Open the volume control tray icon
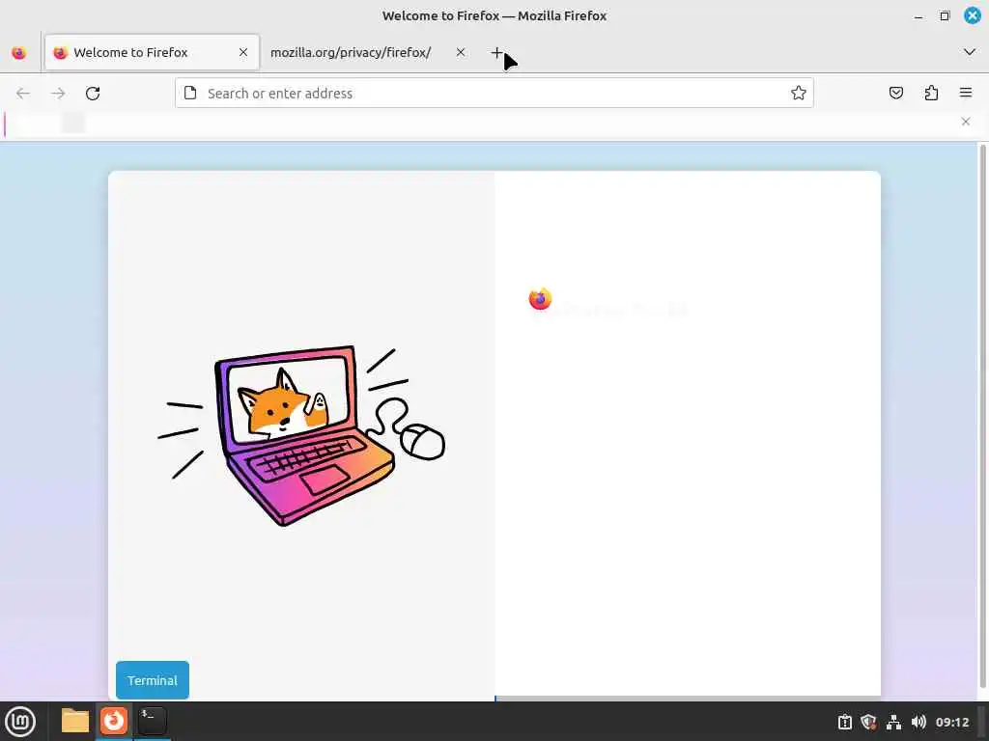989x741 pixels. pyautogui.click(x=918, y=722)
